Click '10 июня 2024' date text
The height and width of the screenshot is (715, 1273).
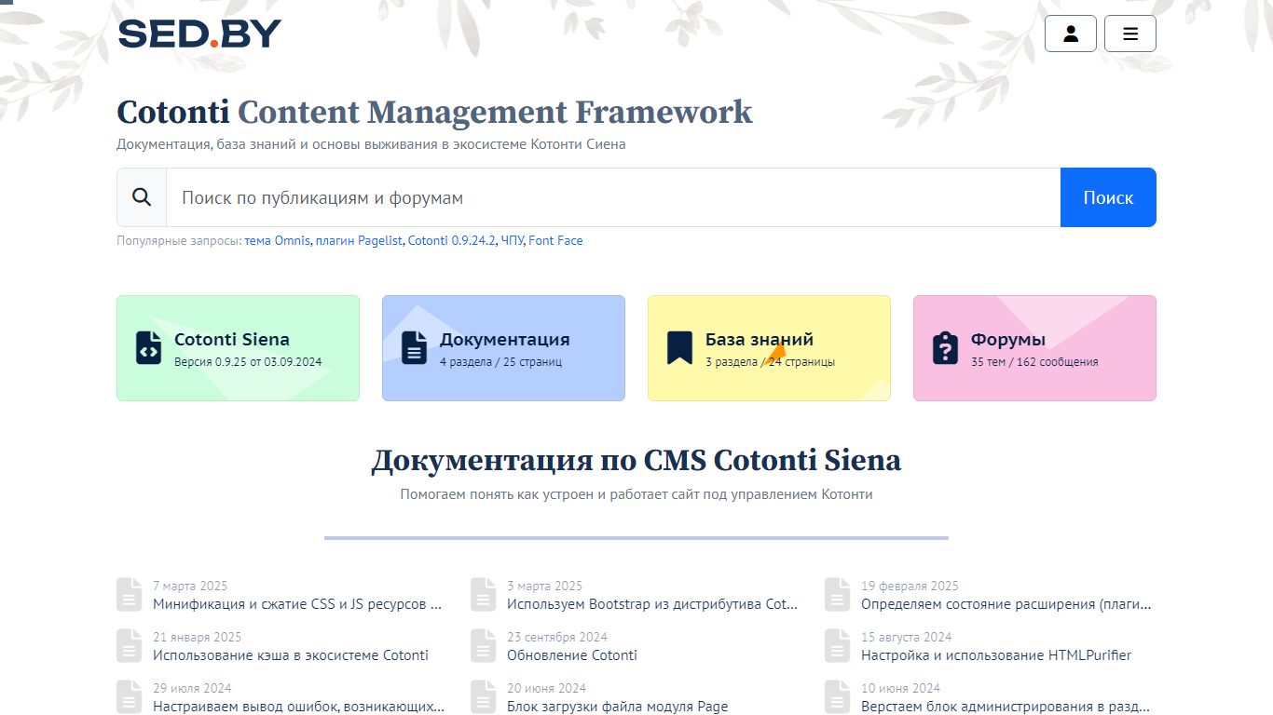point(900,689)
